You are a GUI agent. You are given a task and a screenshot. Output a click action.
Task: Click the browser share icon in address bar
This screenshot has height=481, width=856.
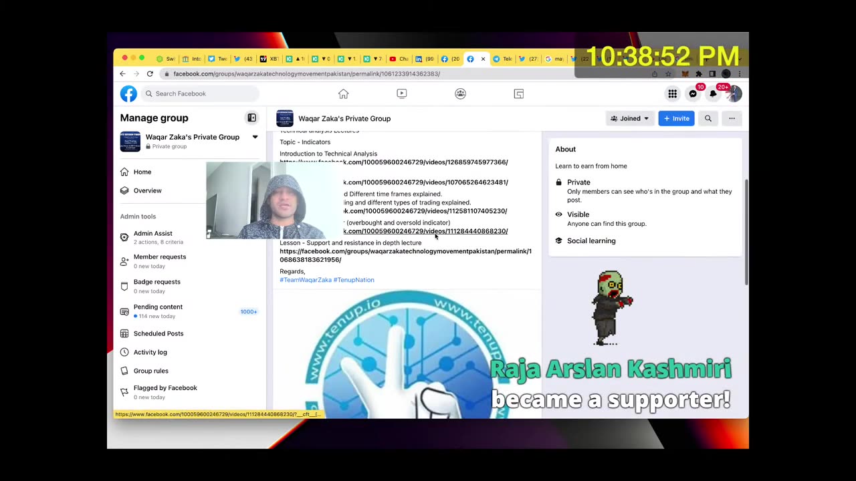tap(655, 73)
